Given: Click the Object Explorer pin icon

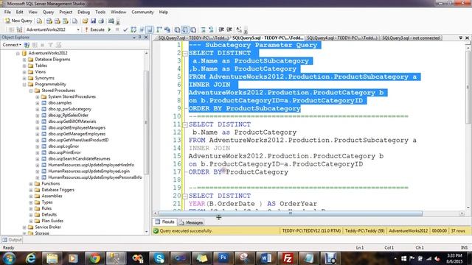Looking at the screenshot, I should (x=139, y=38).
